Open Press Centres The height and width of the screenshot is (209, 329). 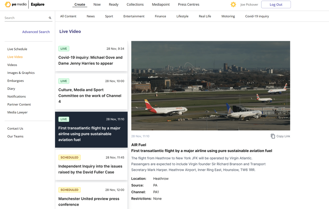click(189, 4)
